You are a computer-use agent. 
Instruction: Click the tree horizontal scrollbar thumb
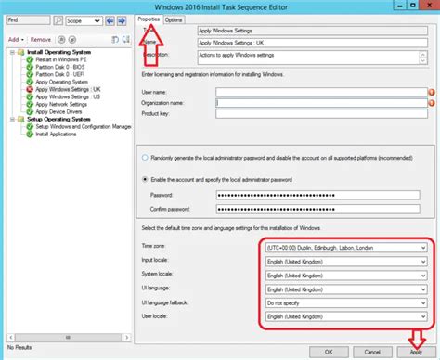point(68,338)
